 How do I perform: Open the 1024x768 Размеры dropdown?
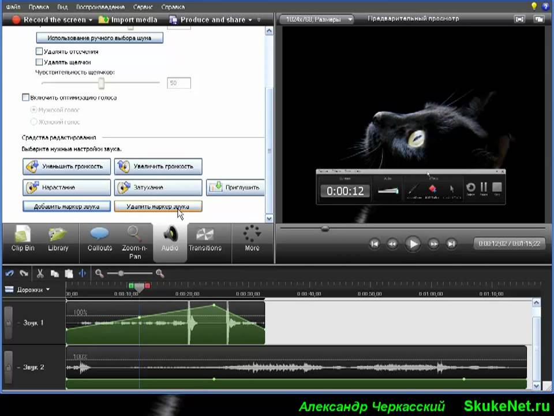tap(316, 19)
